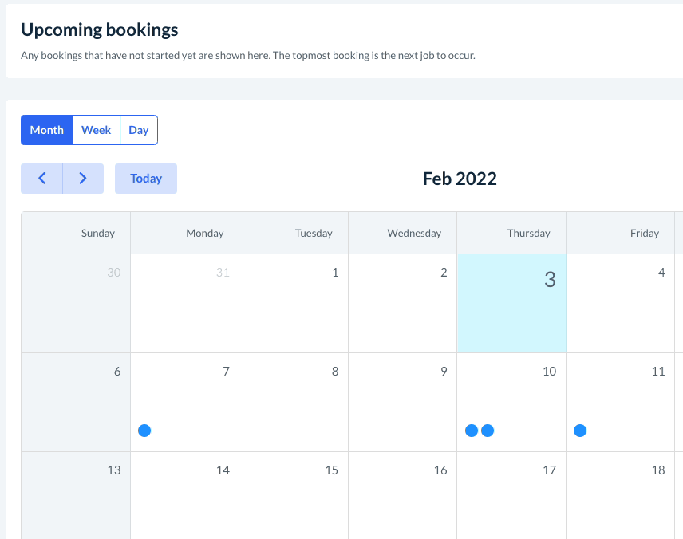Viewport: 683px width, 539px height.
Task: Select Tuesday February 1 cell
Action: click(x=294, y=304)
